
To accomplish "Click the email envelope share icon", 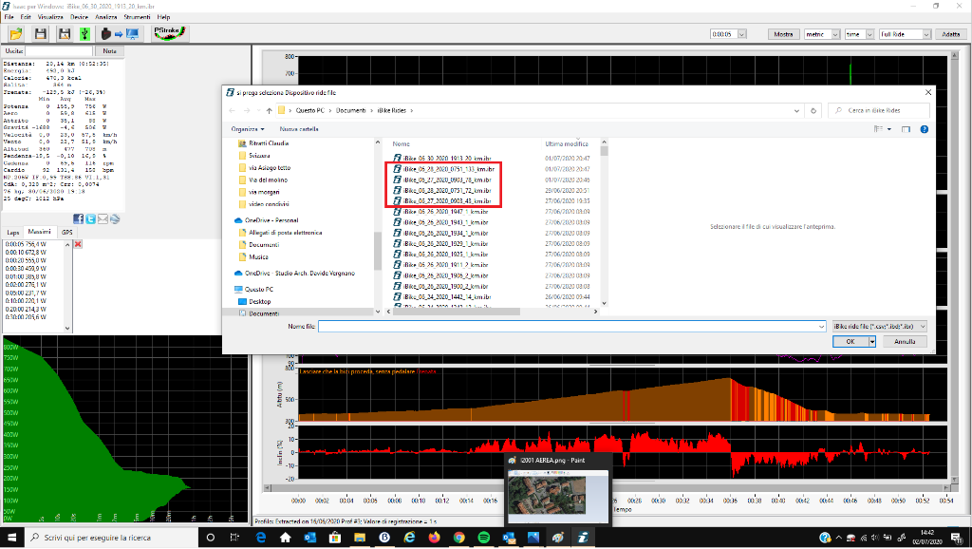I will 103,218.
